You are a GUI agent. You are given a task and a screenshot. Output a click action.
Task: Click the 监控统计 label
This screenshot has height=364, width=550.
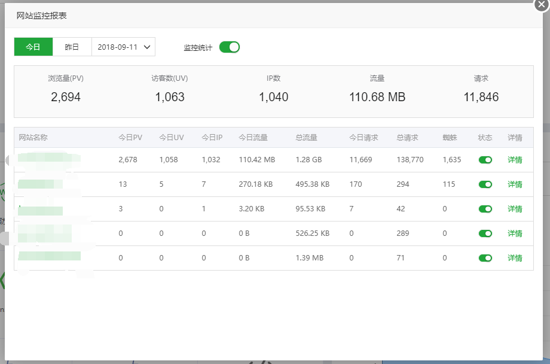198,47
